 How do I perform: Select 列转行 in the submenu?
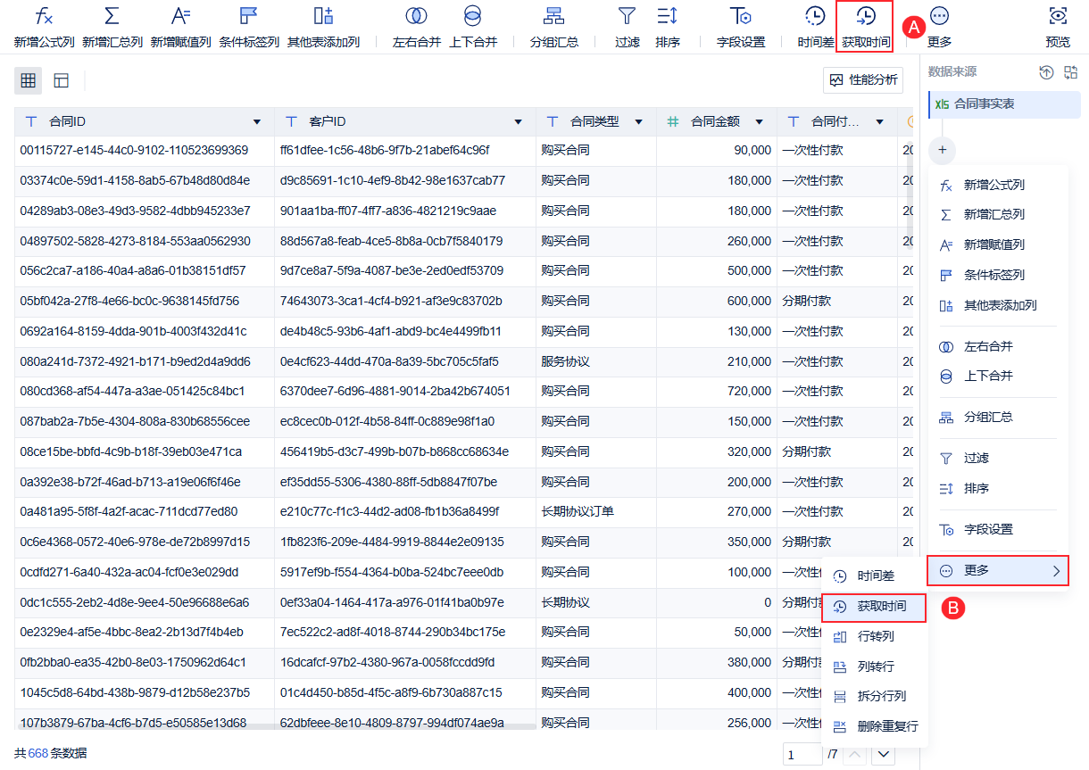875,667
